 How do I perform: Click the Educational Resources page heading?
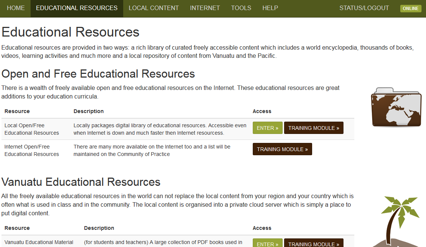click(70, 32)
